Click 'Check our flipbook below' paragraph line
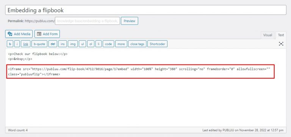291x137 pixels. 38,54
